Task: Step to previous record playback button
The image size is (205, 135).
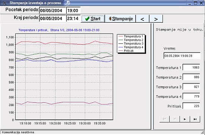Action: pyautogui.click(x=174, y=119)
